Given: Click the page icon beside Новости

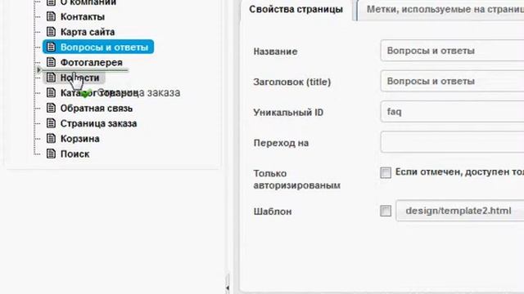Looking at the screenshot, I should click(51, 78).
